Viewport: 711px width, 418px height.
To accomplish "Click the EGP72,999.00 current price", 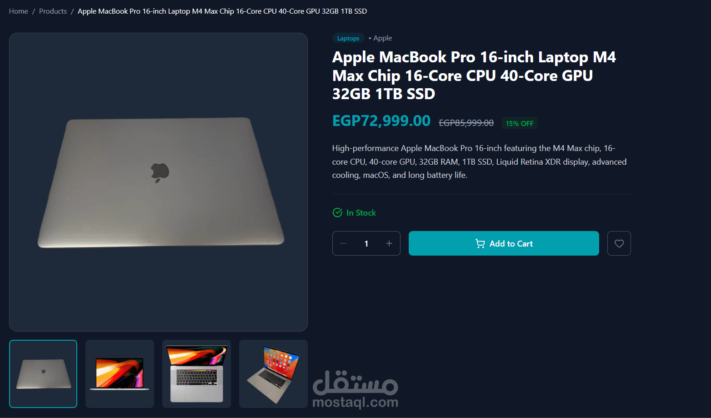I will coord(381,121).
